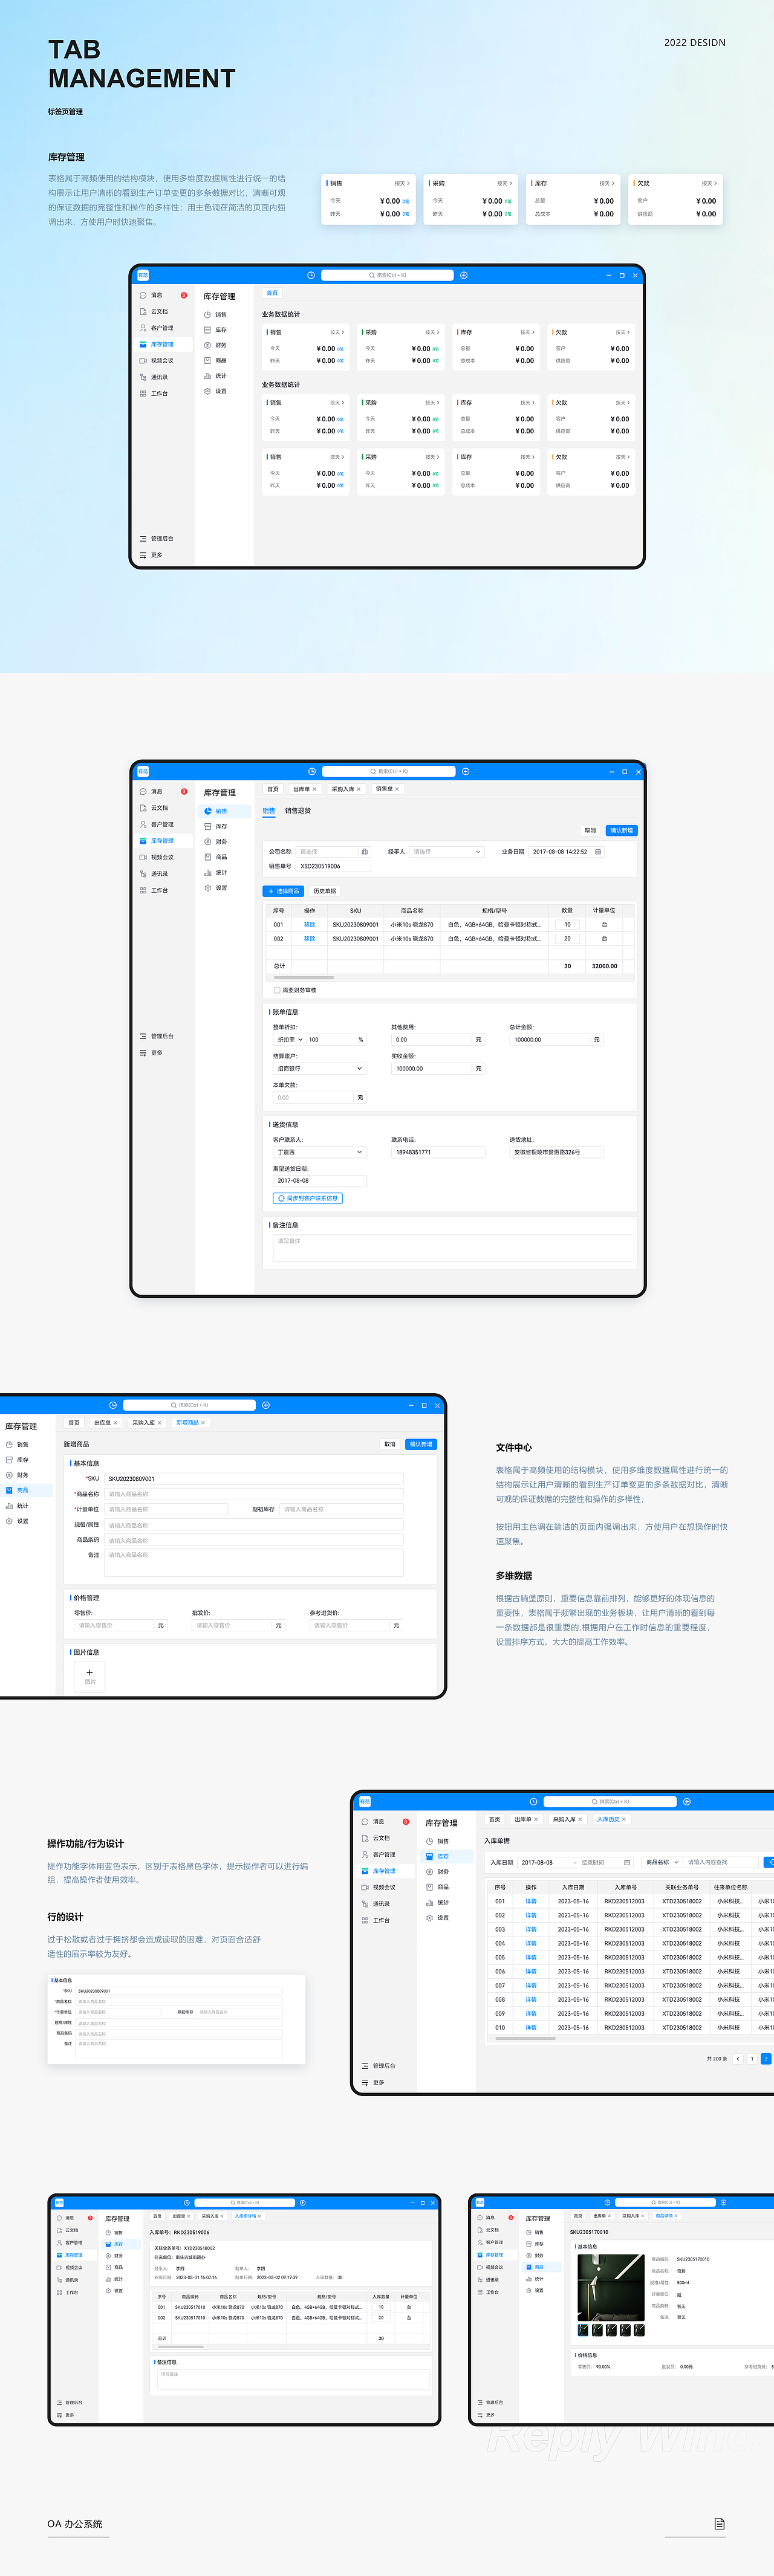
Task: Click the document icon in the page footer
Action: pos(719,2524)
